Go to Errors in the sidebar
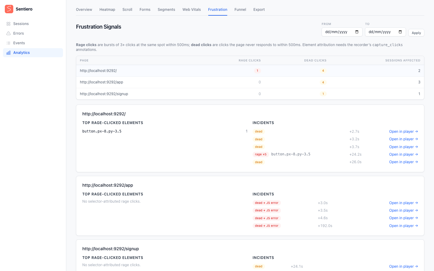Screen dimensions: 434x271 click(x=33, y=33)
